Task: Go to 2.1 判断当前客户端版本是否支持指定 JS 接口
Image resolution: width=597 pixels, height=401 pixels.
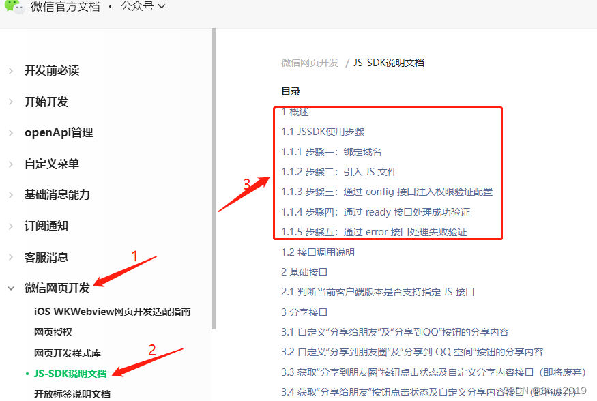Action: tap(378, 292)
